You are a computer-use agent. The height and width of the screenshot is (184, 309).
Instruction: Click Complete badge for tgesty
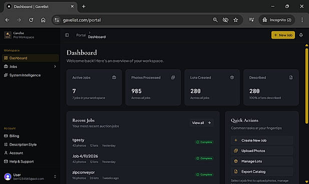pos(204,142)
